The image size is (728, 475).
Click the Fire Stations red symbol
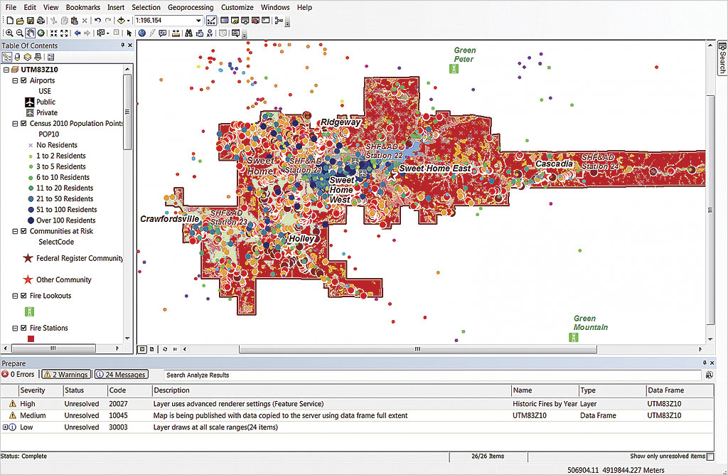(31, 339)
